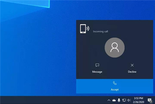The width and height of the screenshot is (155, 104).
Task: Expand hidden system tray icons chevron
Action: pyautogui.click(x=109, y=100)
